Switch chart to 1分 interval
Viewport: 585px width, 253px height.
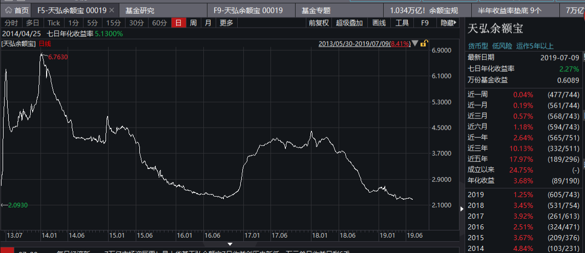coord(74,23)
